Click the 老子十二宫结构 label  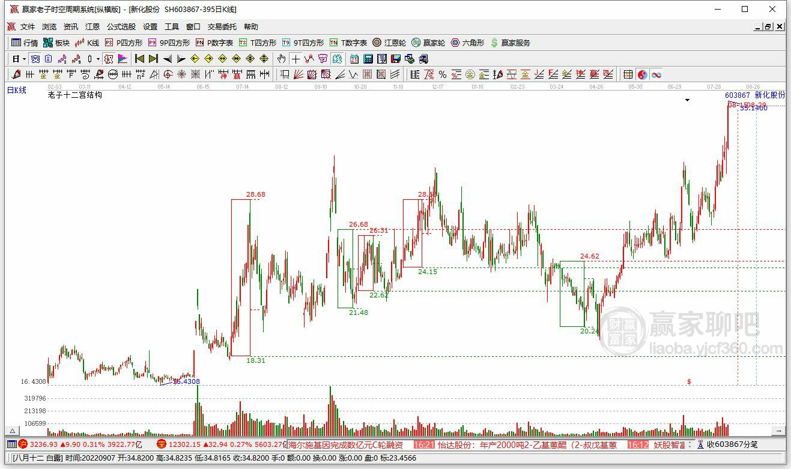[x=75, y=95]
